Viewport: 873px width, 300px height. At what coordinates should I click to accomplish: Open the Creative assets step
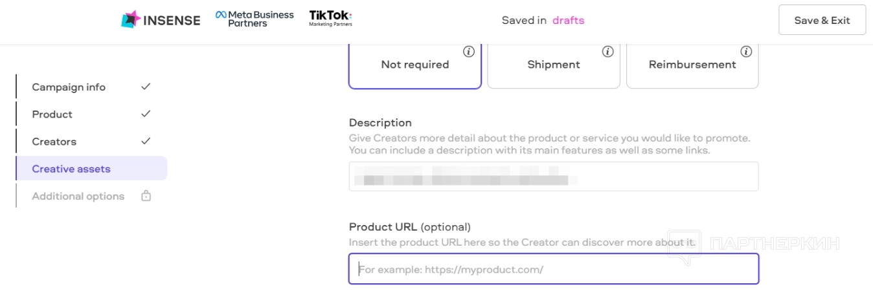[71, 169]
